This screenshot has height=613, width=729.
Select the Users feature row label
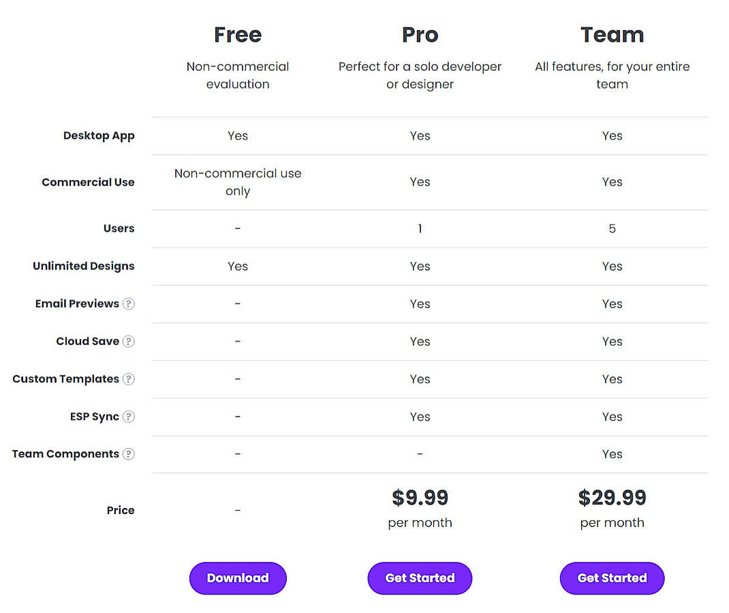click(119, 228)
